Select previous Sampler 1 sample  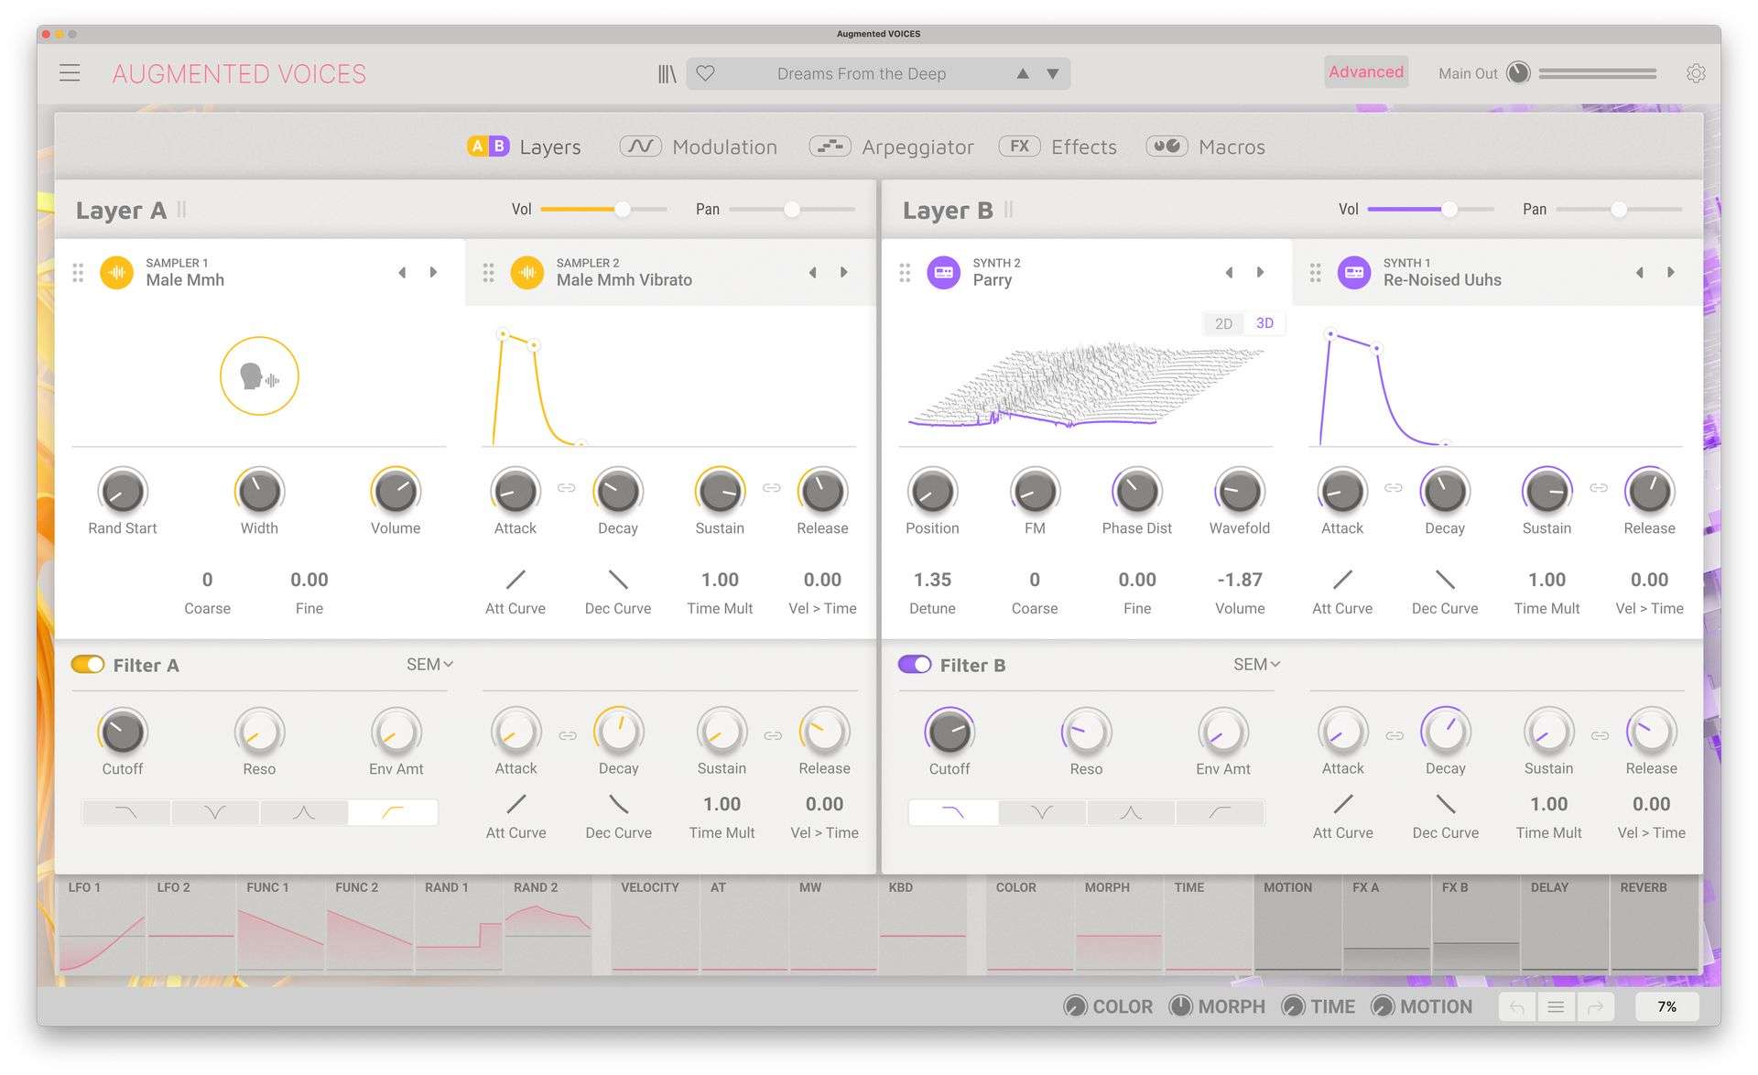point(402,272)
